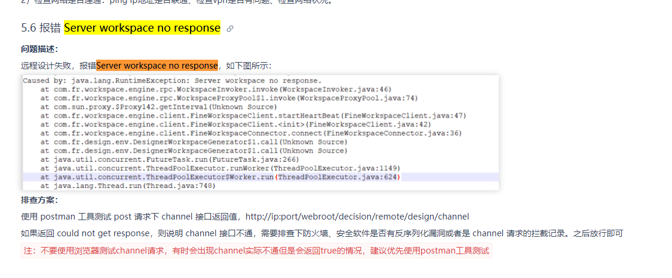
Task: Click the Thread.run(Thread.java:748) line
Action: [x=128, y=186]
